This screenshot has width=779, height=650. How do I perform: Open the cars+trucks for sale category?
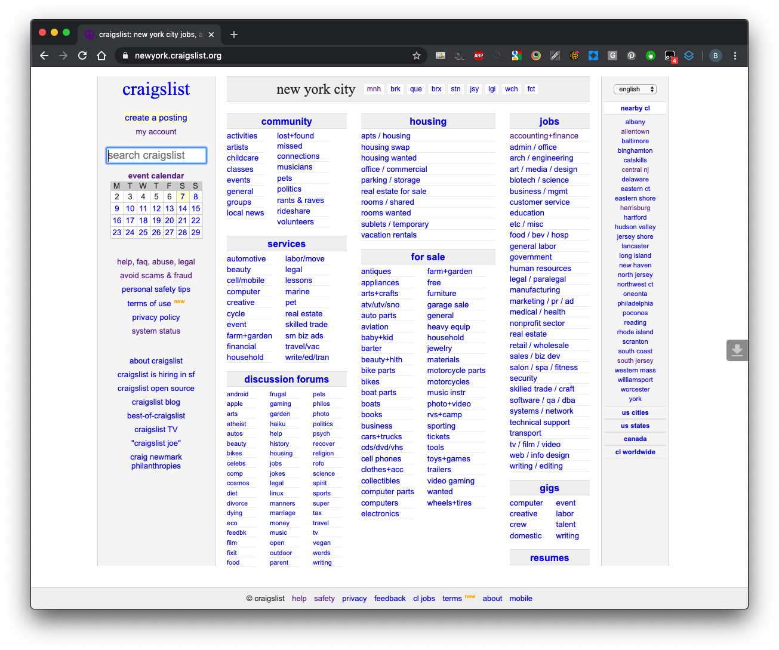click(381, 437)
